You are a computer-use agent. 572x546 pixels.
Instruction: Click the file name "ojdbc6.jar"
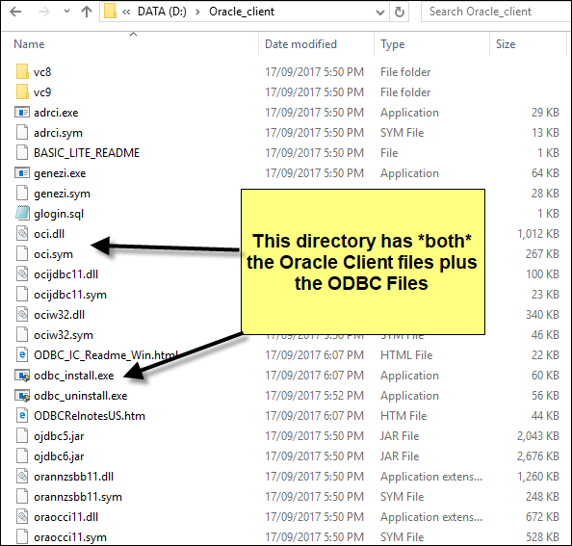click(59, 456)
